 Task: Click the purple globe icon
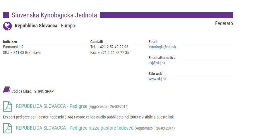(7, 26)
